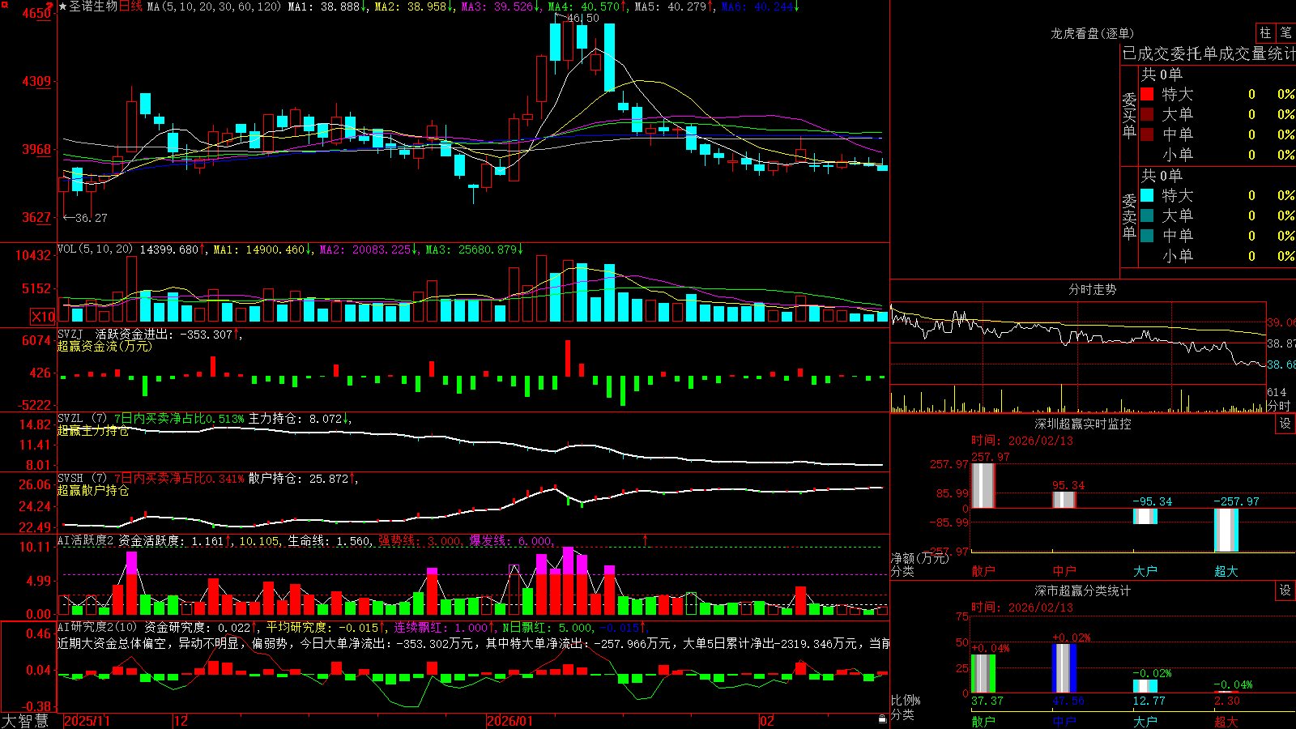Click the 超赢资金流(万元) label
The height and width of the screenshot is (729, 1296).
(x=104, y=347)
